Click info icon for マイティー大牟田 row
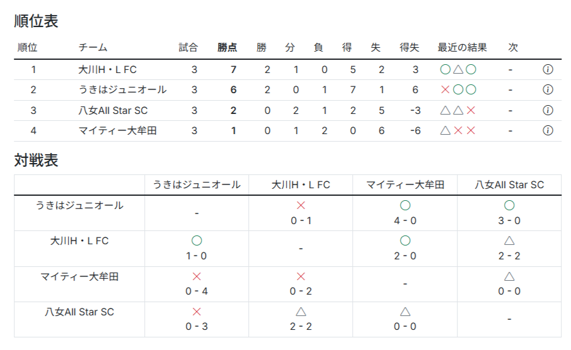 548,130
